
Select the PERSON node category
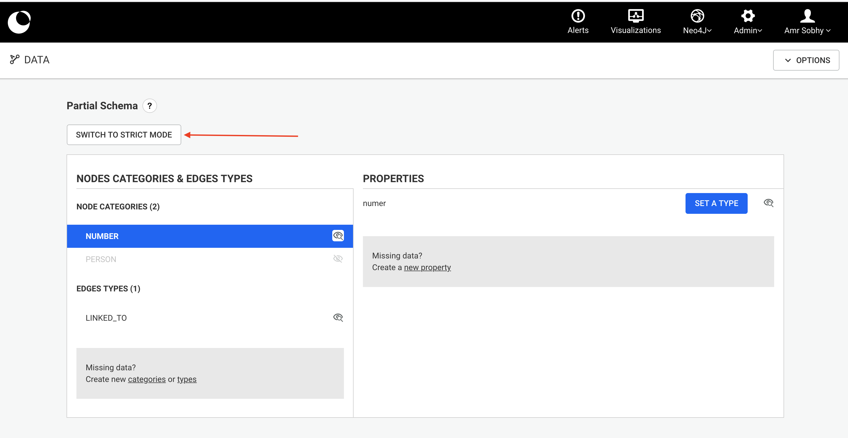(x=210, y=259)
